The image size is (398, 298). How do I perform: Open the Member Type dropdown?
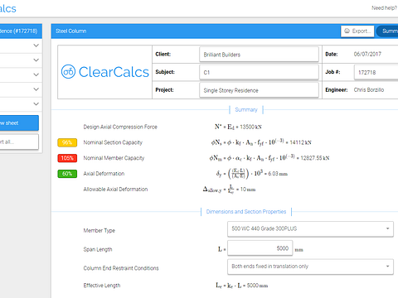pyautogui.click(x=310, y=228)
